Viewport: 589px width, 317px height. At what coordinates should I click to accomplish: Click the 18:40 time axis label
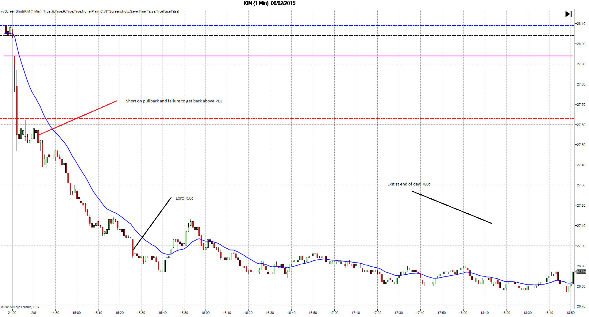tap(549, 313)
